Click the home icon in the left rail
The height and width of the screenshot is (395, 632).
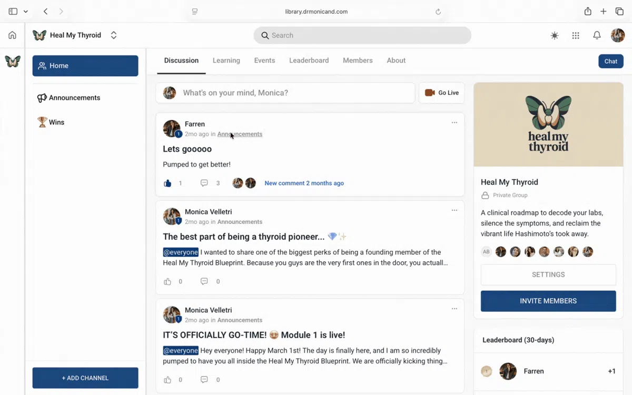pos(12,35)
